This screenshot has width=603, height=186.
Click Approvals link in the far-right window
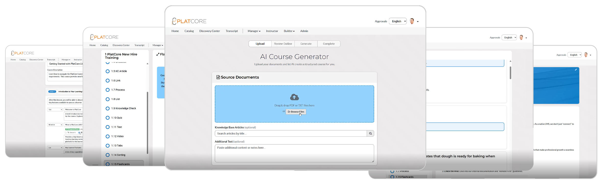[x=561, y=55]
